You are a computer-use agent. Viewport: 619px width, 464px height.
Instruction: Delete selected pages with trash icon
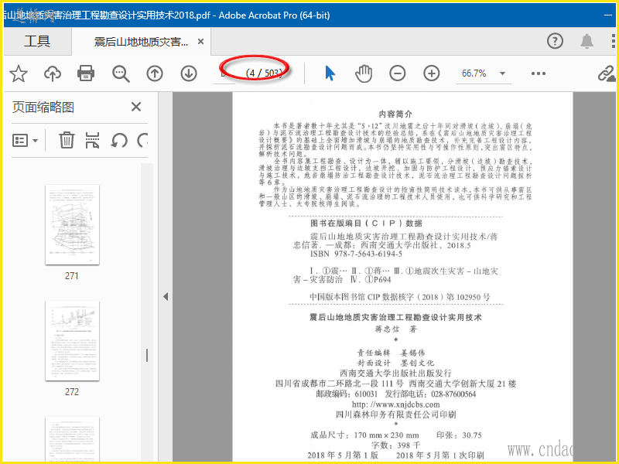pyautogui.click(x=67, y=140)
